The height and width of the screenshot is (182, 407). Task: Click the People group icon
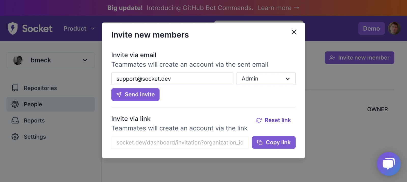coord(15,104)
